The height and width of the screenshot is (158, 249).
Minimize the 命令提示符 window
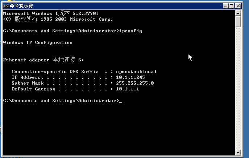225,6
